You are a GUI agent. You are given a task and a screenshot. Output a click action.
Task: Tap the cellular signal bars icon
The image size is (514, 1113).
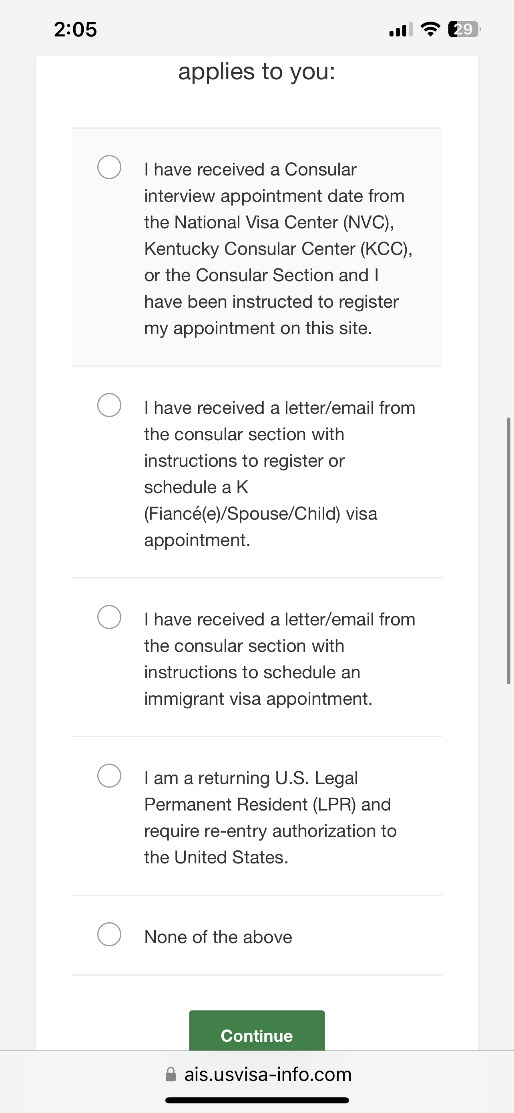[400, 29]
